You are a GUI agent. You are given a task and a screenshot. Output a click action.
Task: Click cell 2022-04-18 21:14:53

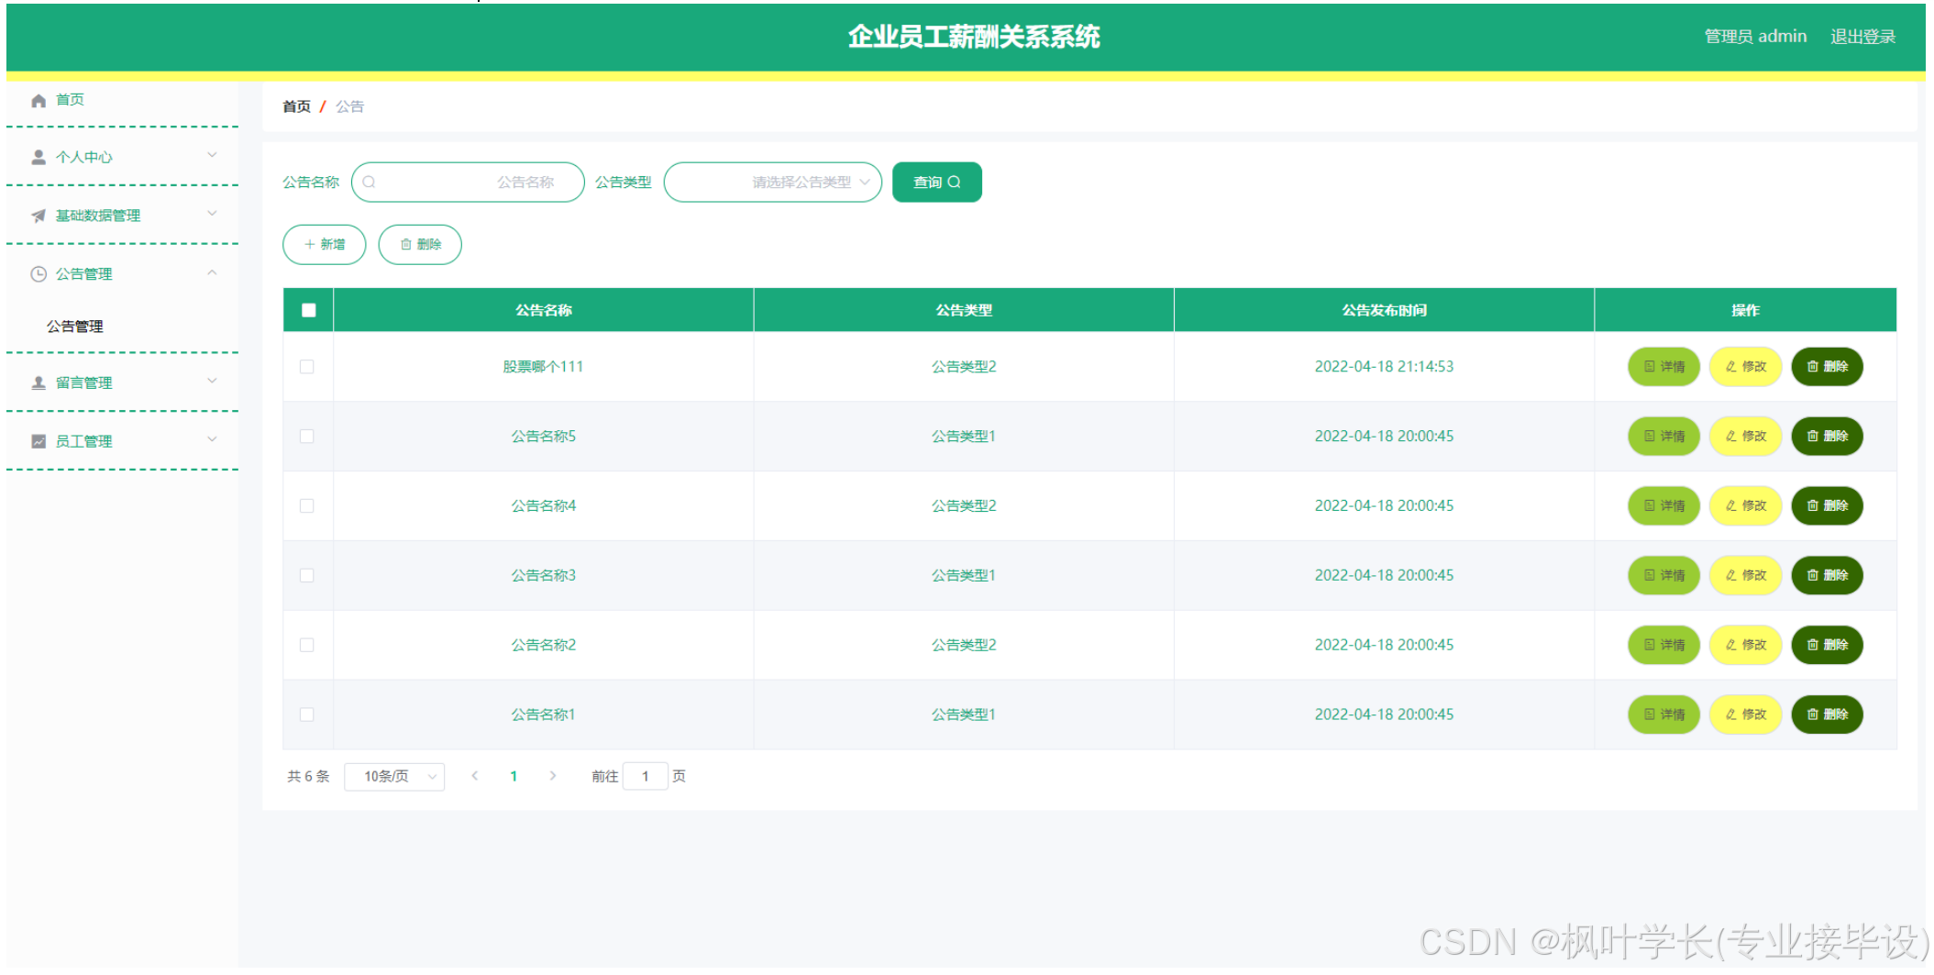pos(1384,367)
